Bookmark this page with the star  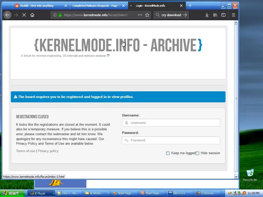[147, 15]
